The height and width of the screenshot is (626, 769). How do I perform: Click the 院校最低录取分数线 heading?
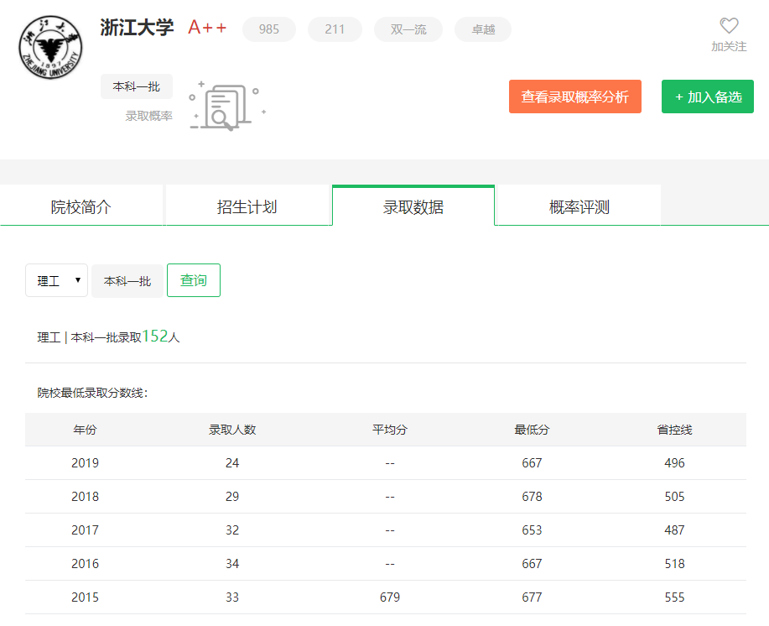pos(92,393)
